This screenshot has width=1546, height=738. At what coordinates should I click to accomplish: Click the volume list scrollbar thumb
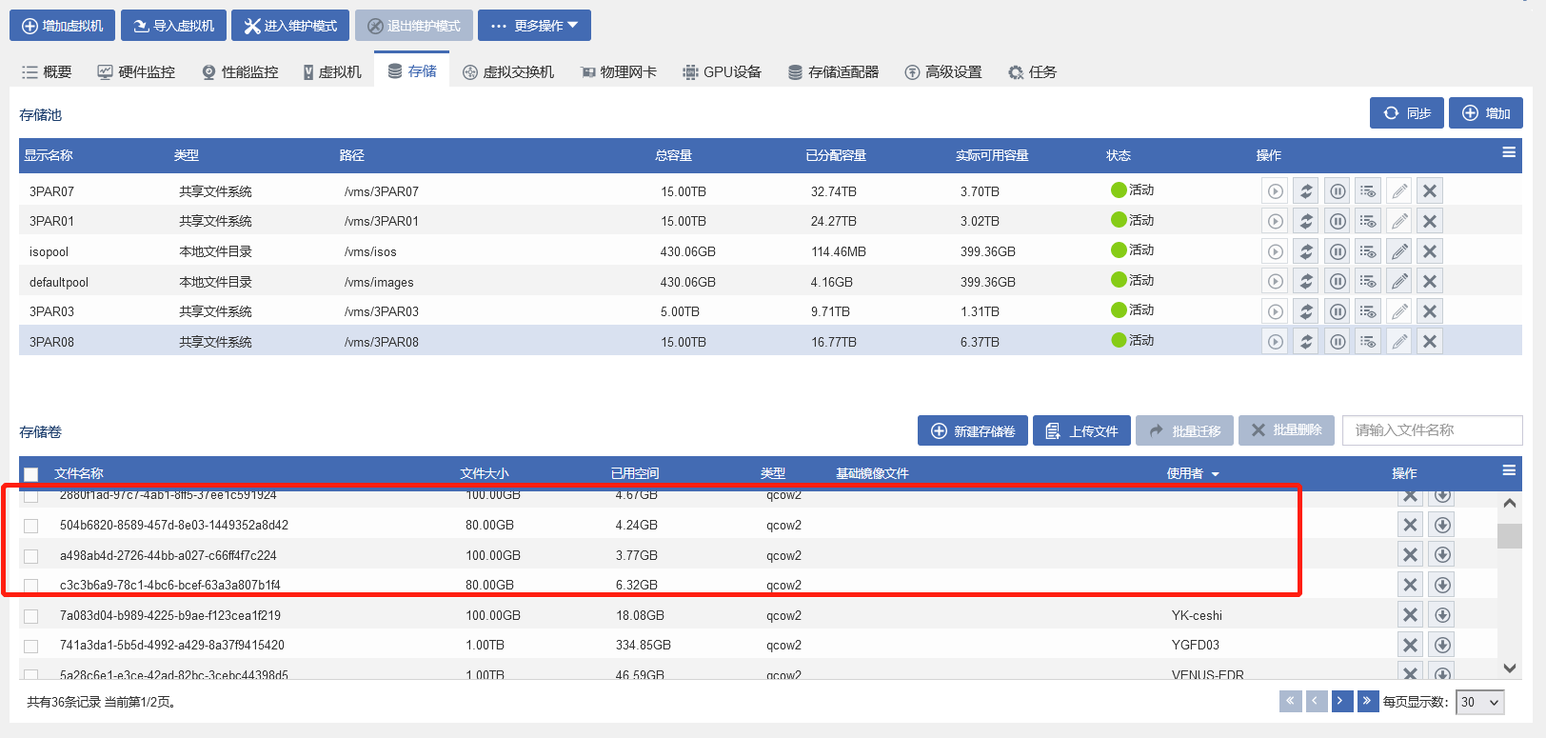click(1510, 535)
